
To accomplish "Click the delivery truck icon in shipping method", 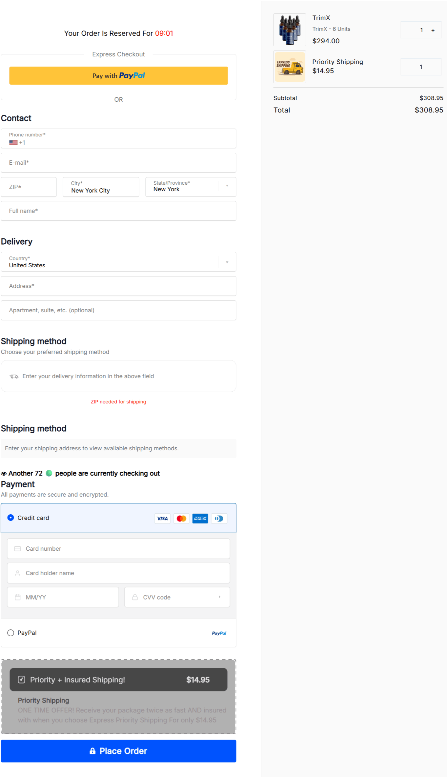I will click(x=14, y=376).
